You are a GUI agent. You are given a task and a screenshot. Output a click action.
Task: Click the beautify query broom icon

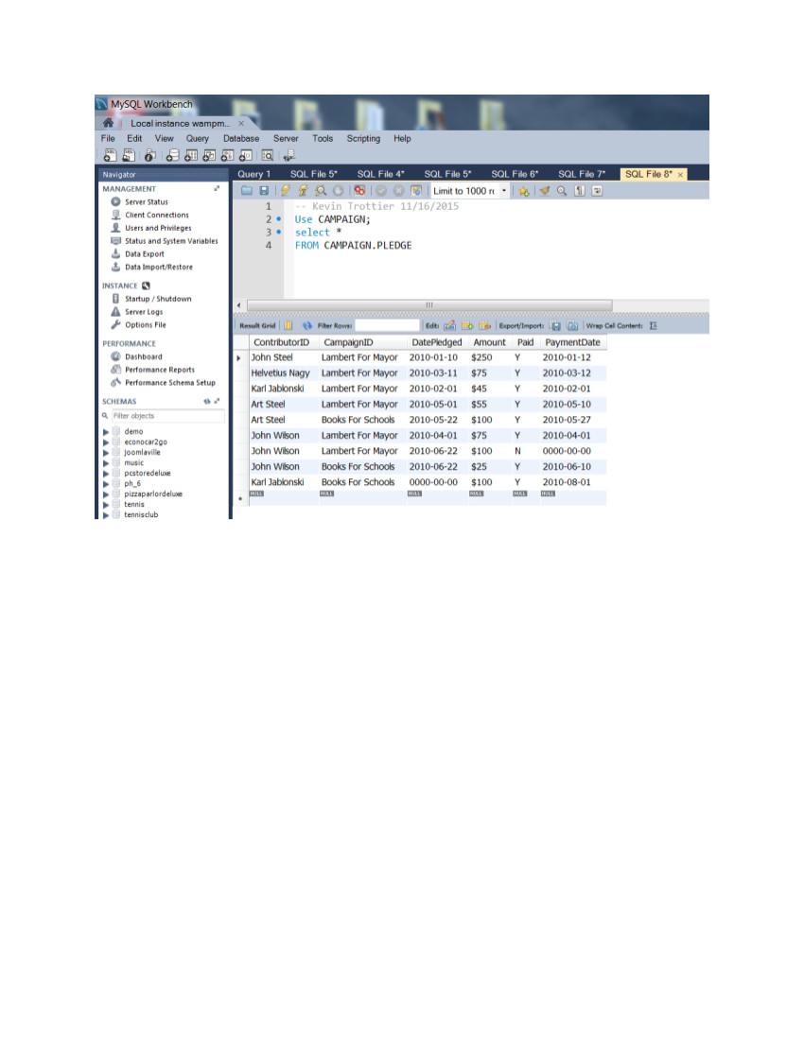tap(544, 191)
